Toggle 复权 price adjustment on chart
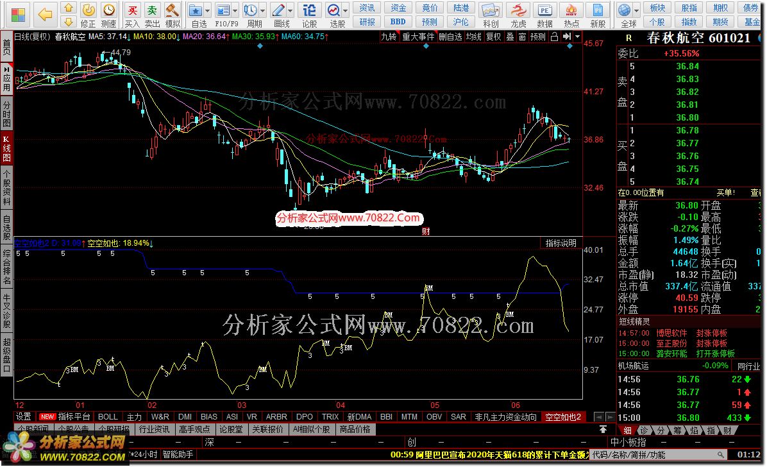The height and width of the screenshot is (467, 767). [494, 37]
